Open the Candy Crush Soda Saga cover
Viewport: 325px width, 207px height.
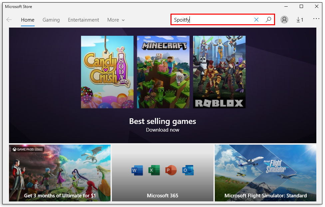coord(107,72)
